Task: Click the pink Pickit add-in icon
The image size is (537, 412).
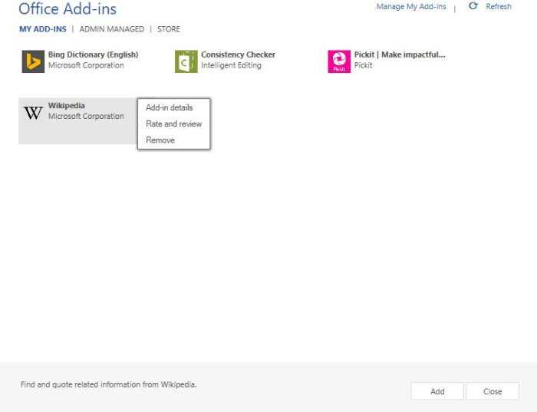Action: [x=339, y=61]
